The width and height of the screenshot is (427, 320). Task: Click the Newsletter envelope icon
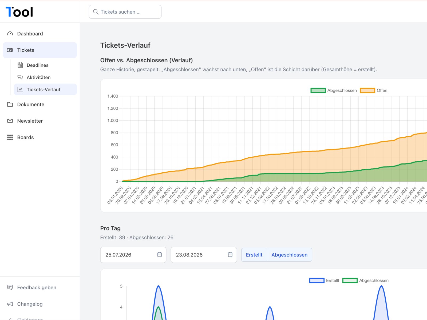tap(10, 121)
